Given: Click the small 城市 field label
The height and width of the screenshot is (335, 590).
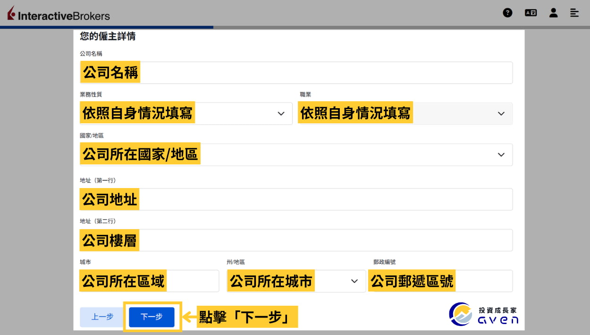Looking at the screenshot, I should (85, 262).
